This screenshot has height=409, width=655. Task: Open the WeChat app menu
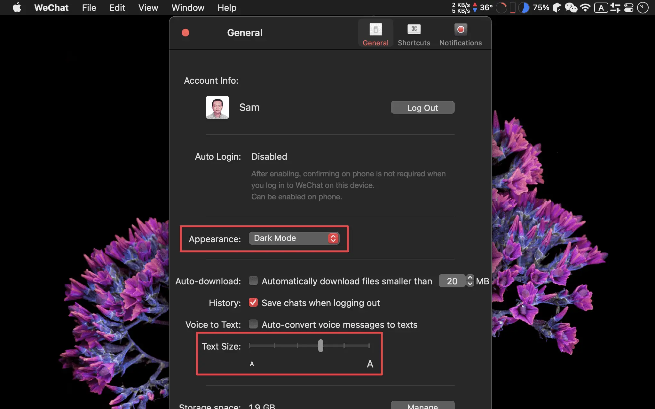pyautogui.click(x=51, y=7)
